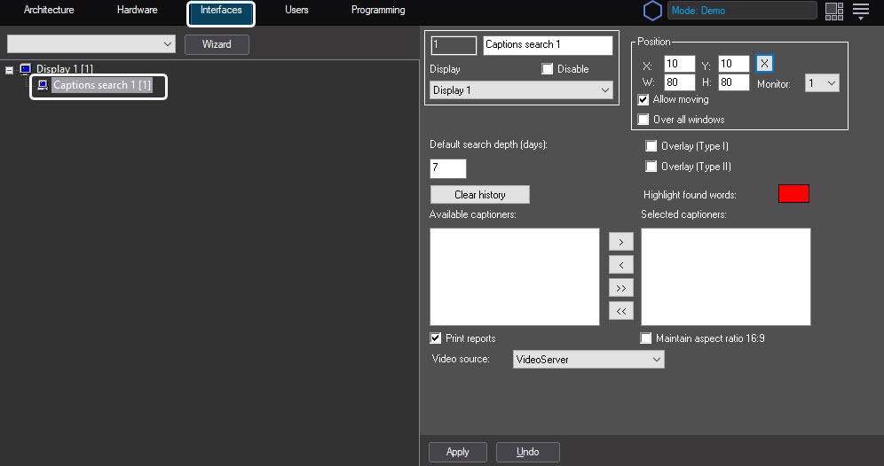The image size is (884, 466).
Task: Click the hexagon logo icon
Action: click(x=652, y=11)
